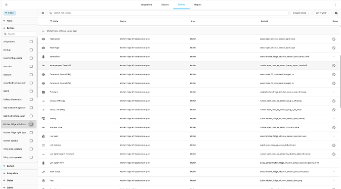The width and height of the screenshot is (341, 189).
Task: Click the Search entities input field
Action: click(168, 13)
